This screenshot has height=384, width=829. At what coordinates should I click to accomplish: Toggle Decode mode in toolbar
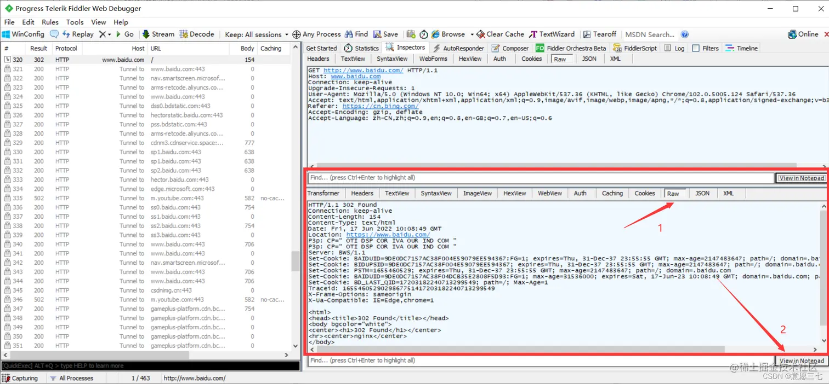pyautogui.click(x=197, y=34)
